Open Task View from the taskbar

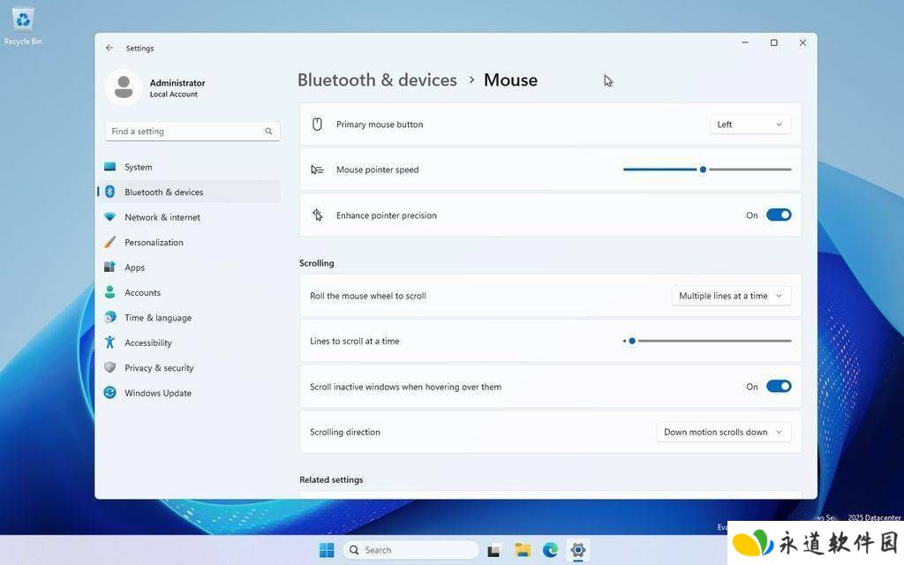tap(493, 551)
